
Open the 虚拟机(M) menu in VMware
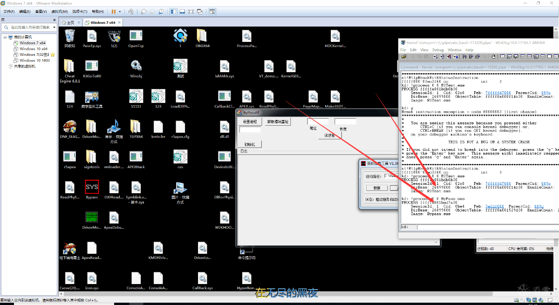[59, 11]
